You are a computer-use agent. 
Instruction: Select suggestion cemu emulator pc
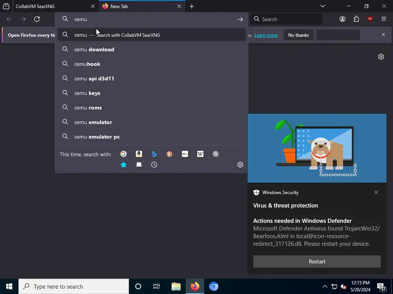[x=151, y=137]
